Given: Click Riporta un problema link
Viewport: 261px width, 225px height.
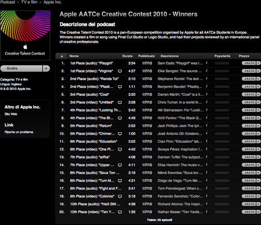Looking at the screenshot, I should coord(19,132).
